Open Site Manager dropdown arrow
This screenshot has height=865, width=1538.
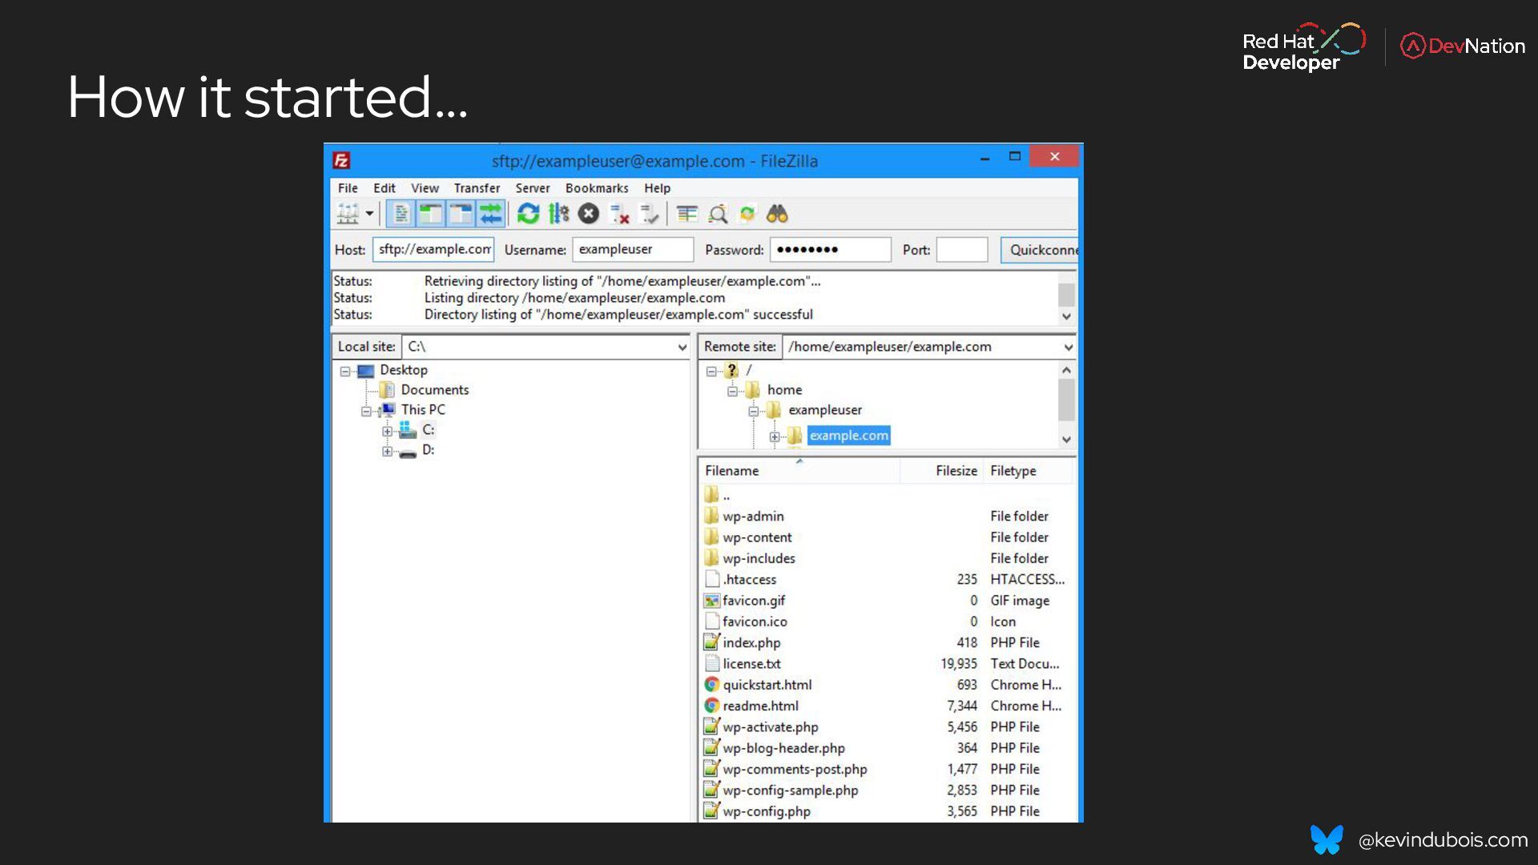pyautogui.click(x=369, y=214)
